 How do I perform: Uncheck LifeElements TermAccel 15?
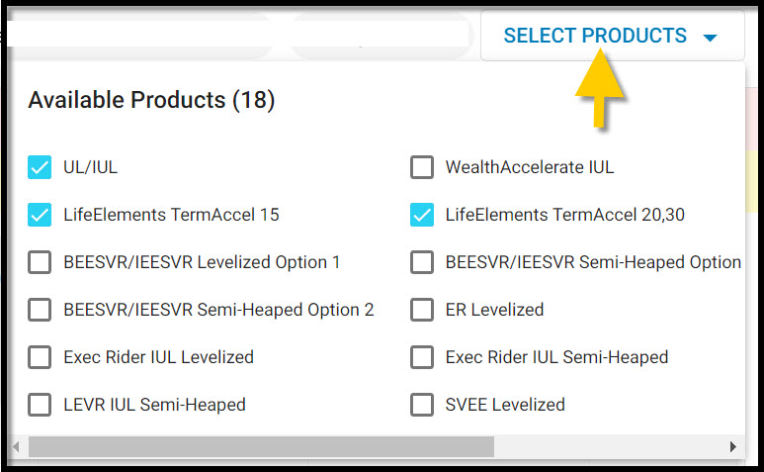[40, 215]
